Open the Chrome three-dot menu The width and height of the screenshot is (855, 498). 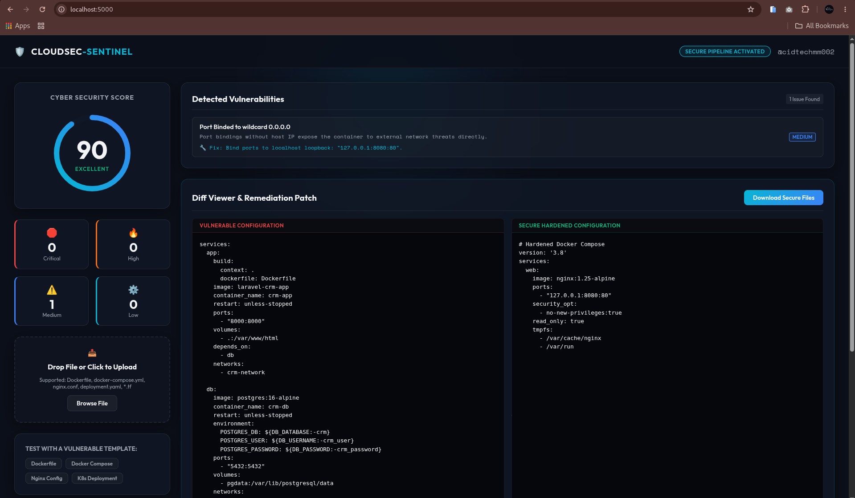[845, 9]
